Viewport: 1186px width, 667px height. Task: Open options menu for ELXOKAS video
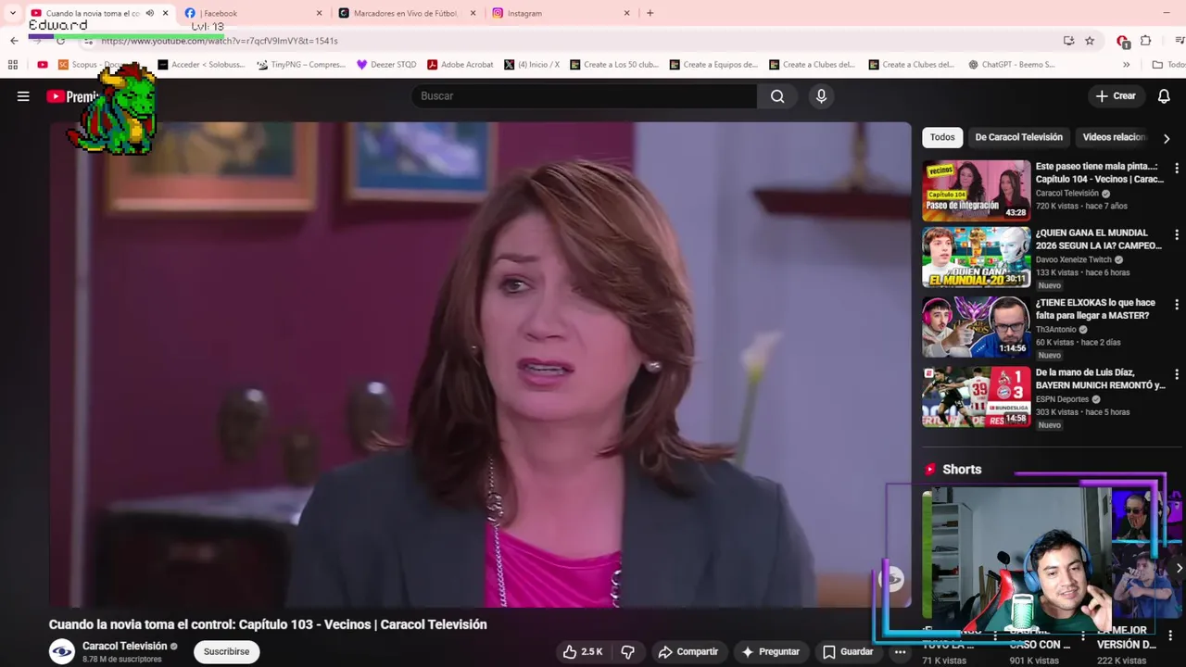[x=1177, y=305]
